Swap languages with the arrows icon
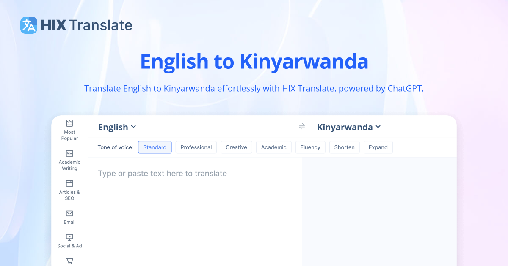The width and height of the screenshot is (508, 266). click(302, 127)
